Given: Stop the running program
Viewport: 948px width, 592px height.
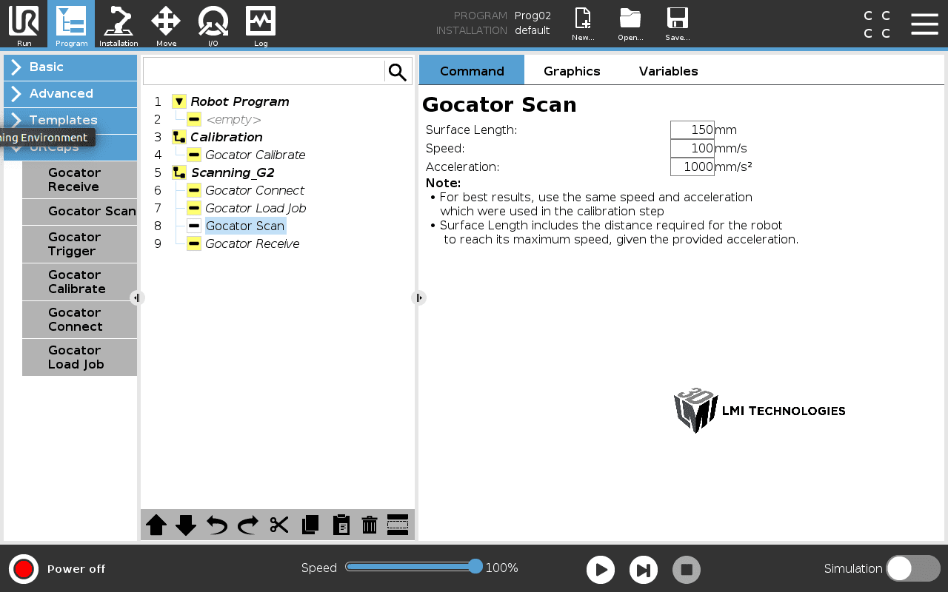Looking at the screenshot, I should (x=687, y=570).
